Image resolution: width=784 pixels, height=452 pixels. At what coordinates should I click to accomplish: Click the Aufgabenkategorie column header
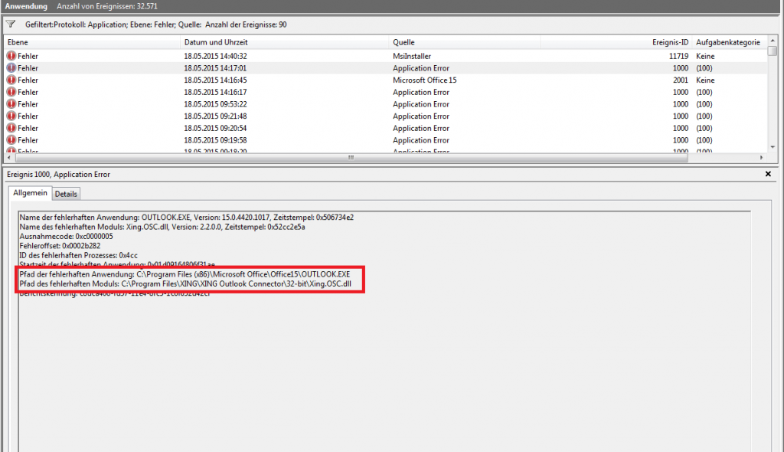pyautogui.click(x=727, y=42)
